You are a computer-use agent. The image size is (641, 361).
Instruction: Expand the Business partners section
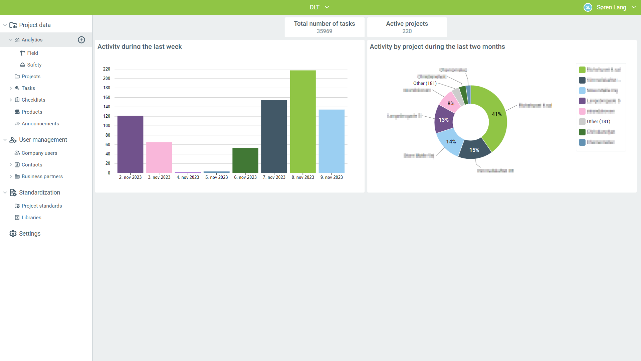coord(11,176)
